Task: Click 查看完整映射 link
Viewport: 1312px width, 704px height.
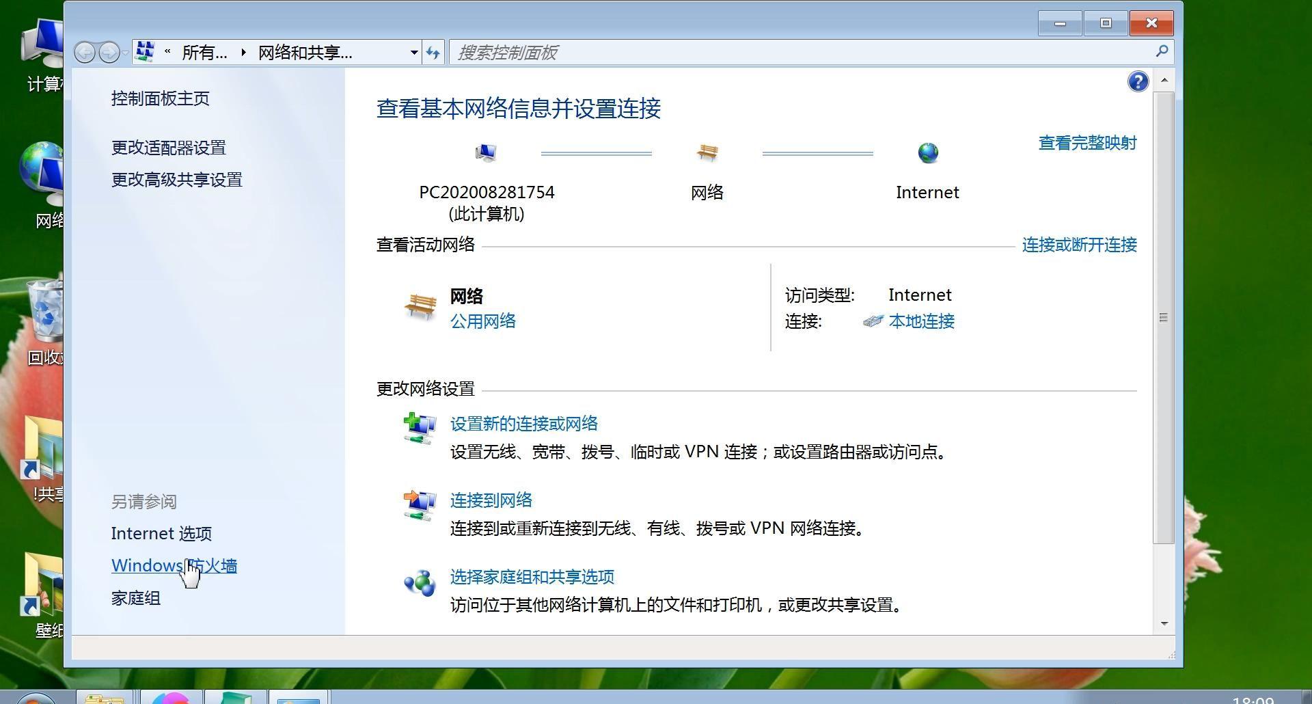Action: click(x=1088, y=143)
